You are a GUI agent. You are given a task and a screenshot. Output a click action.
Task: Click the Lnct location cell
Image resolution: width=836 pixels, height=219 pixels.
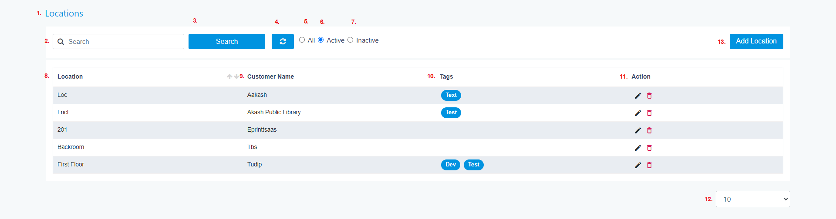(63, 112)
